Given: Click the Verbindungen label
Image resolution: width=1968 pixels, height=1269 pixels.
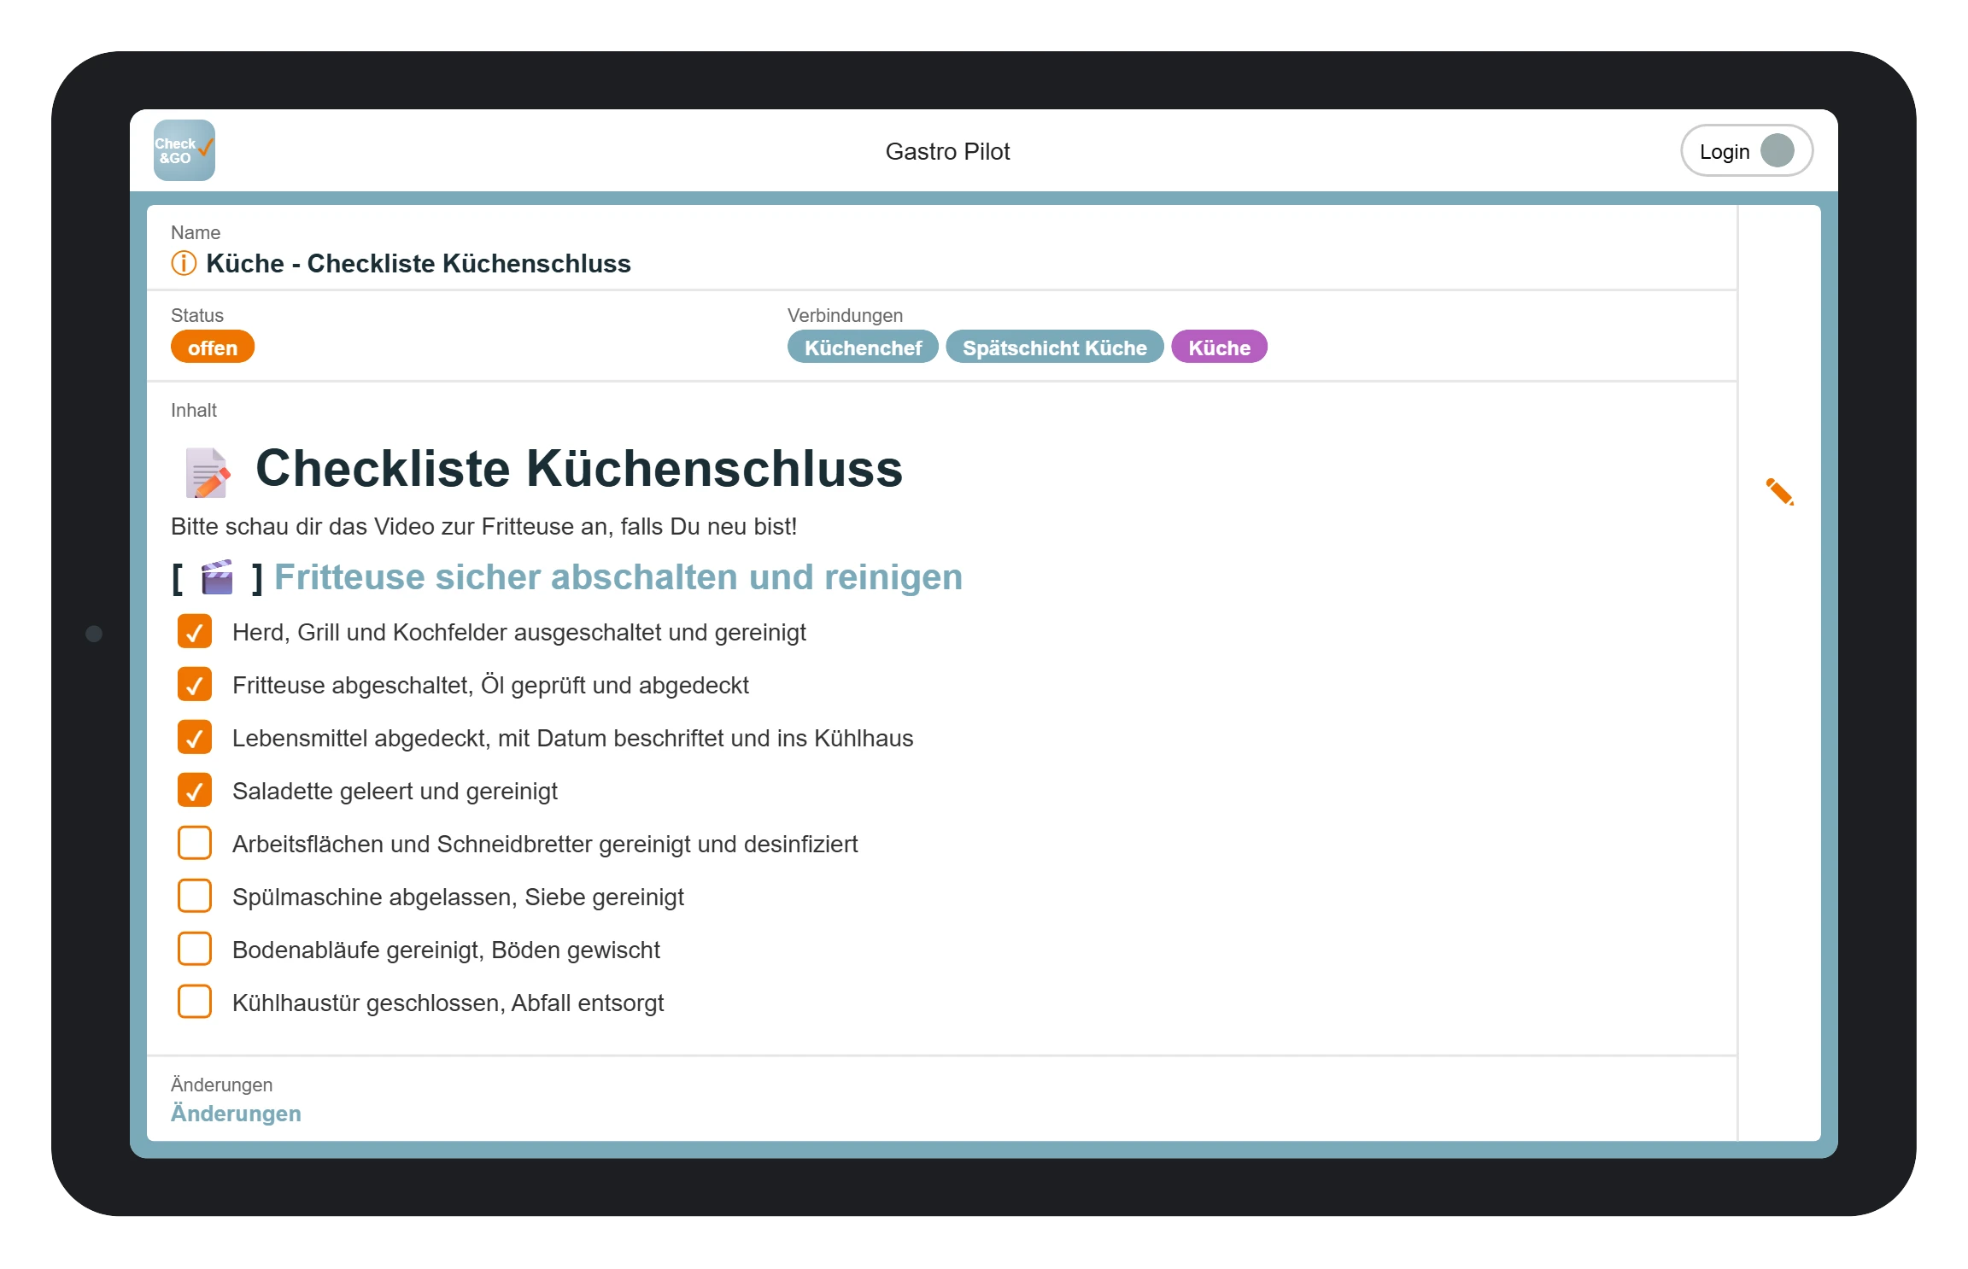Looking at the screenshot, I should coord(845,316).
